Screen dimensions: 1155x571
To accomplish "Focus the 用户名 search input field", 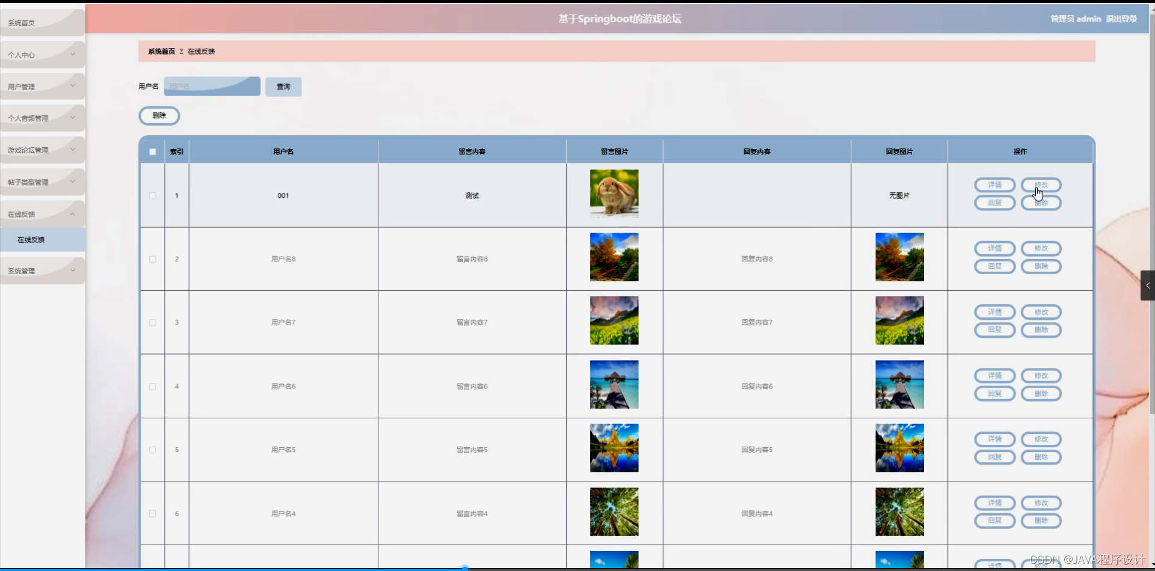I will (x=212, y=87).
